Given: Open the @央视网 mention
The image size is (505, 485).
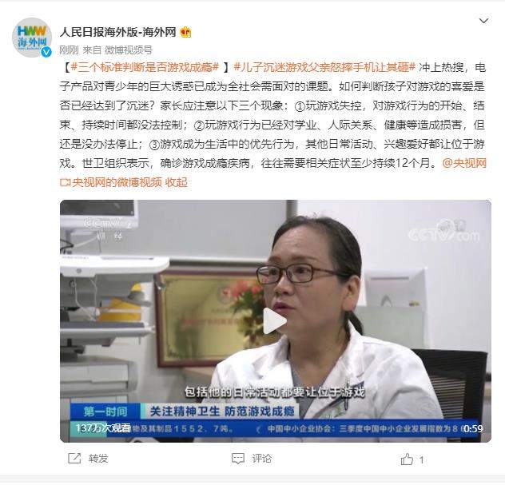Looking at the screenshot, I should click(464, 163).
